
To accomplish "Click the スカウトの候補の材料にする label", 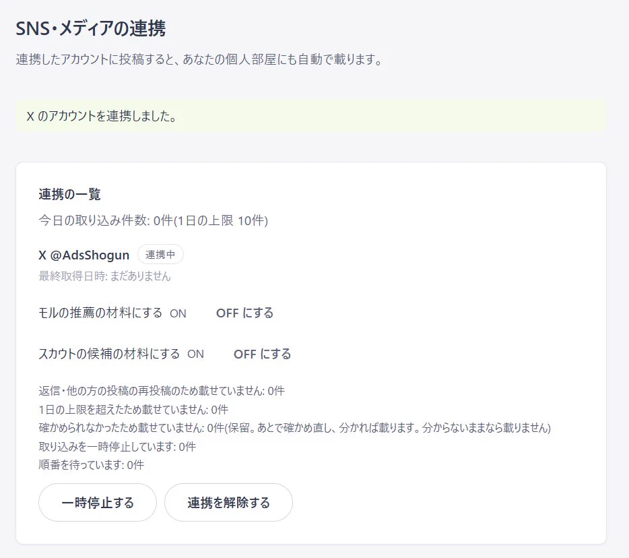I will tap(109, 354).
